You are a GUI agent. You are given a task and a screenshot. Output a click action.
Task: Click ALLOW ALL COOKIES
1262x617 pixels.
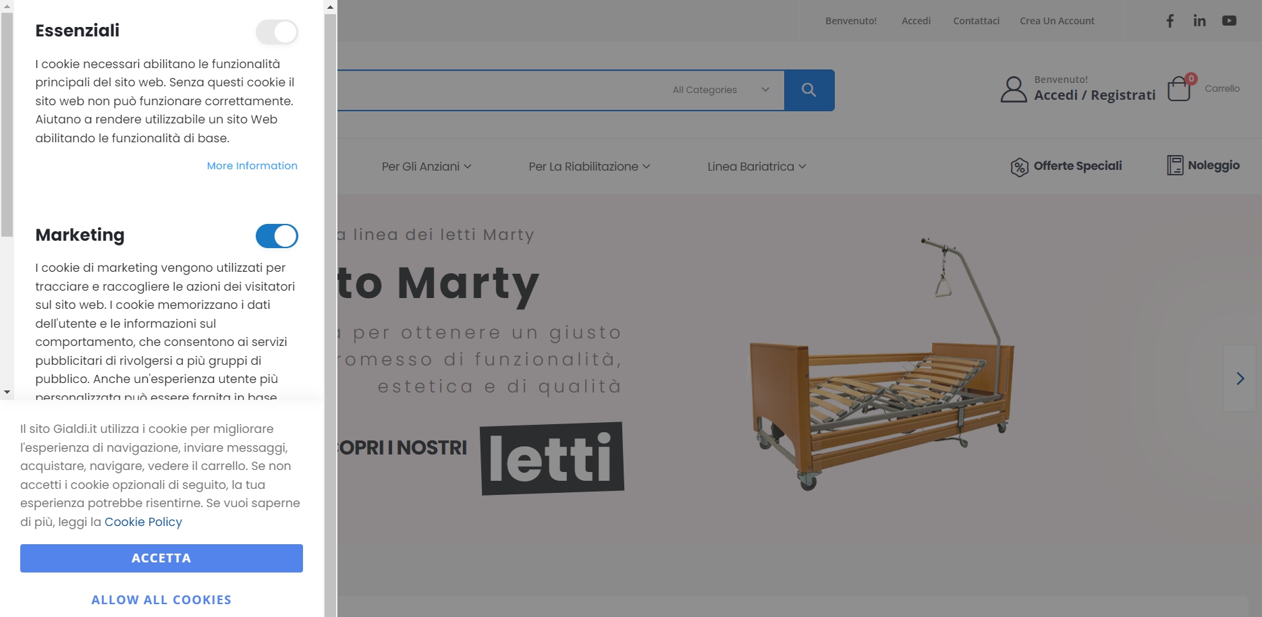(x=161, y=599)
